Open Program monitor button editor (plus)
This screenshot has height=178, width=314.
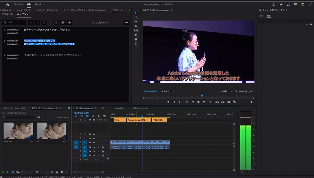point(251,102)
